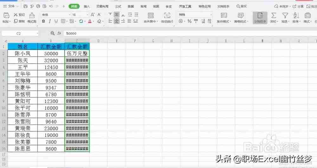This screenshot has width=317, height=168.
Task: Open the Paste options dropdown arrow
Action: click(10, 21)
